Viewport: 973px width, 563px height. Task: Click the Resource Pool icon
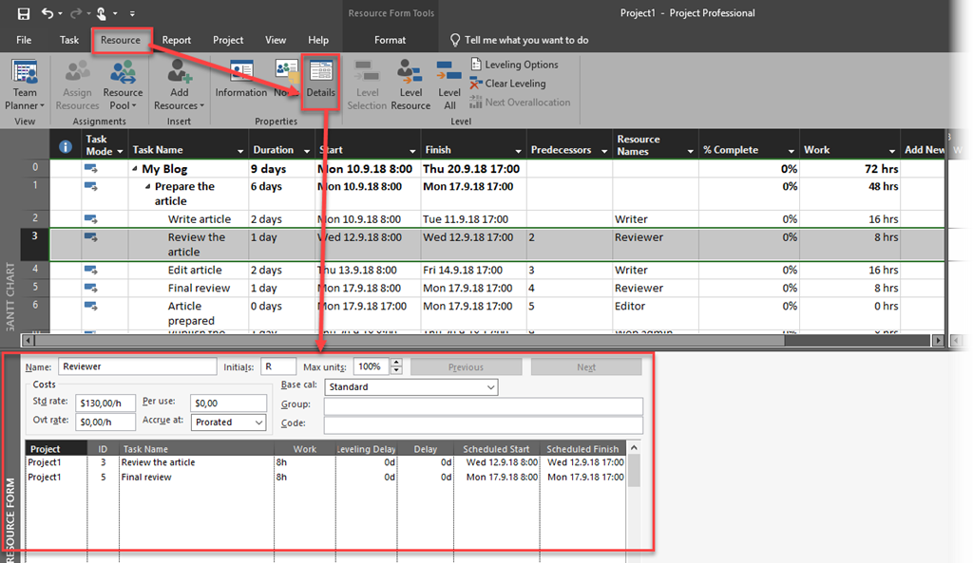click(123, 84)
